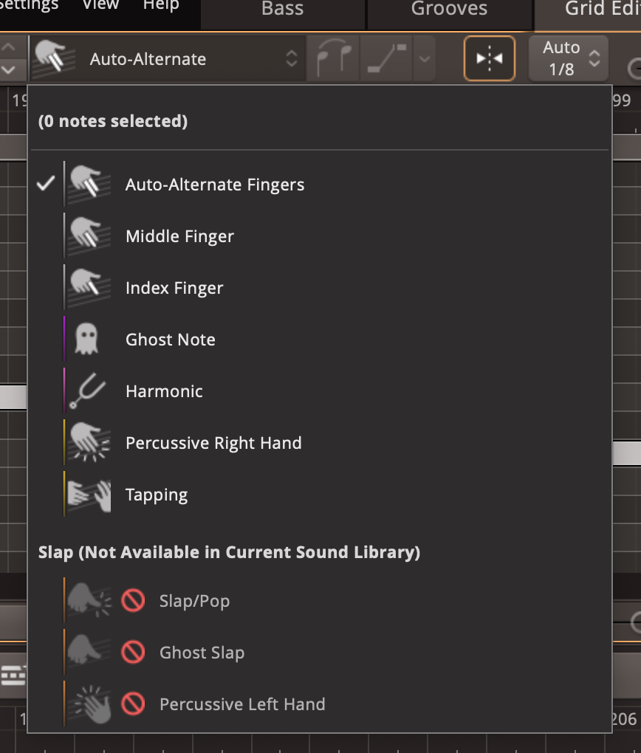Select the Tapping hands icon
Viewport: 641px width, 753px height.
click(x=89, y=495)
